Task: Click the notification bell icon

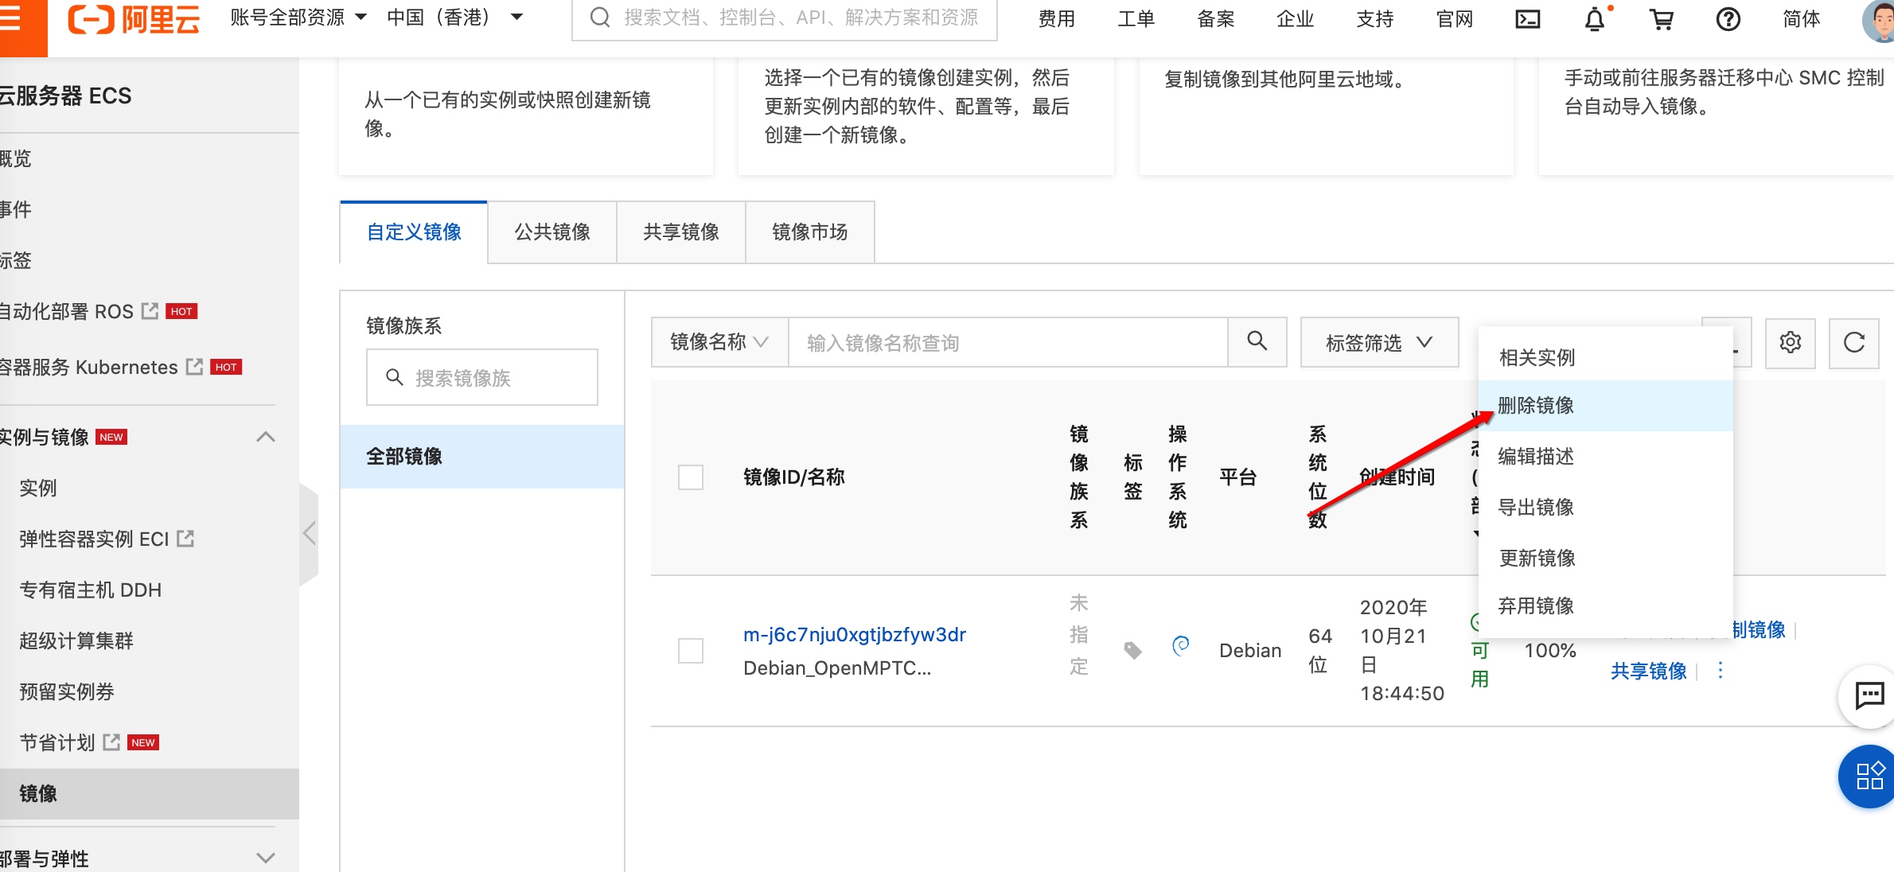Action: click(1595, 19)
